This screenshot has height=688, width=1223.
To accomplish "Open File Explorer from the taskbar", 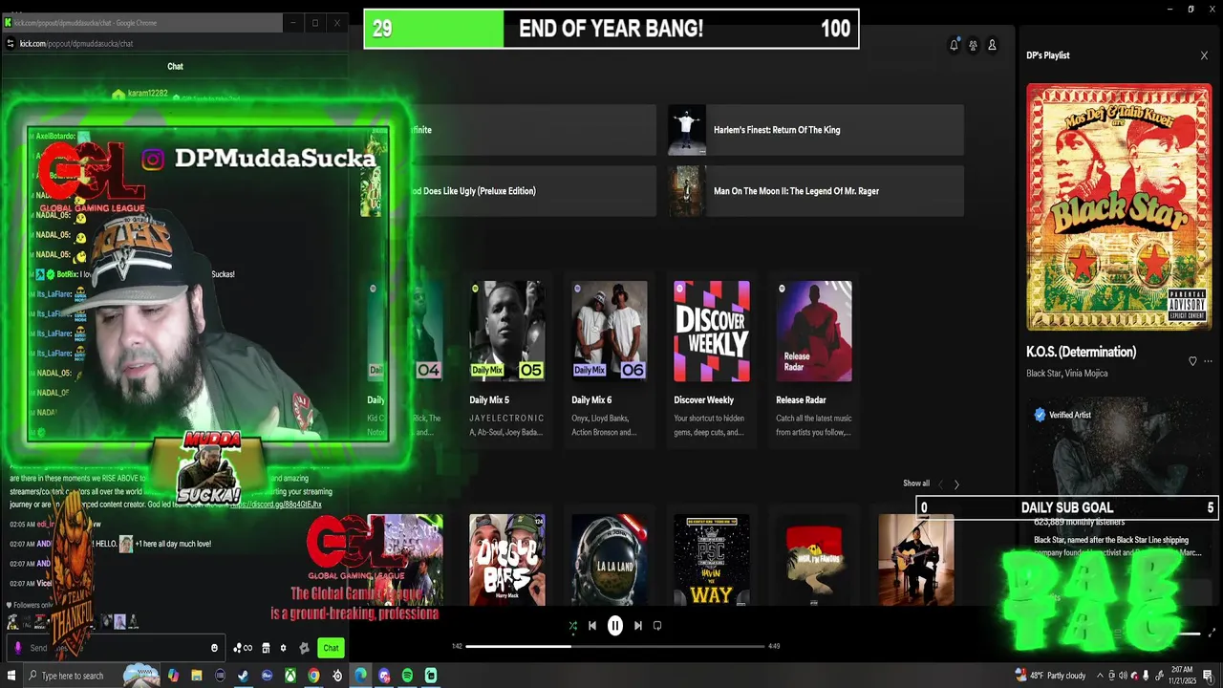I will pyautogui.click(x=197, y=676).
